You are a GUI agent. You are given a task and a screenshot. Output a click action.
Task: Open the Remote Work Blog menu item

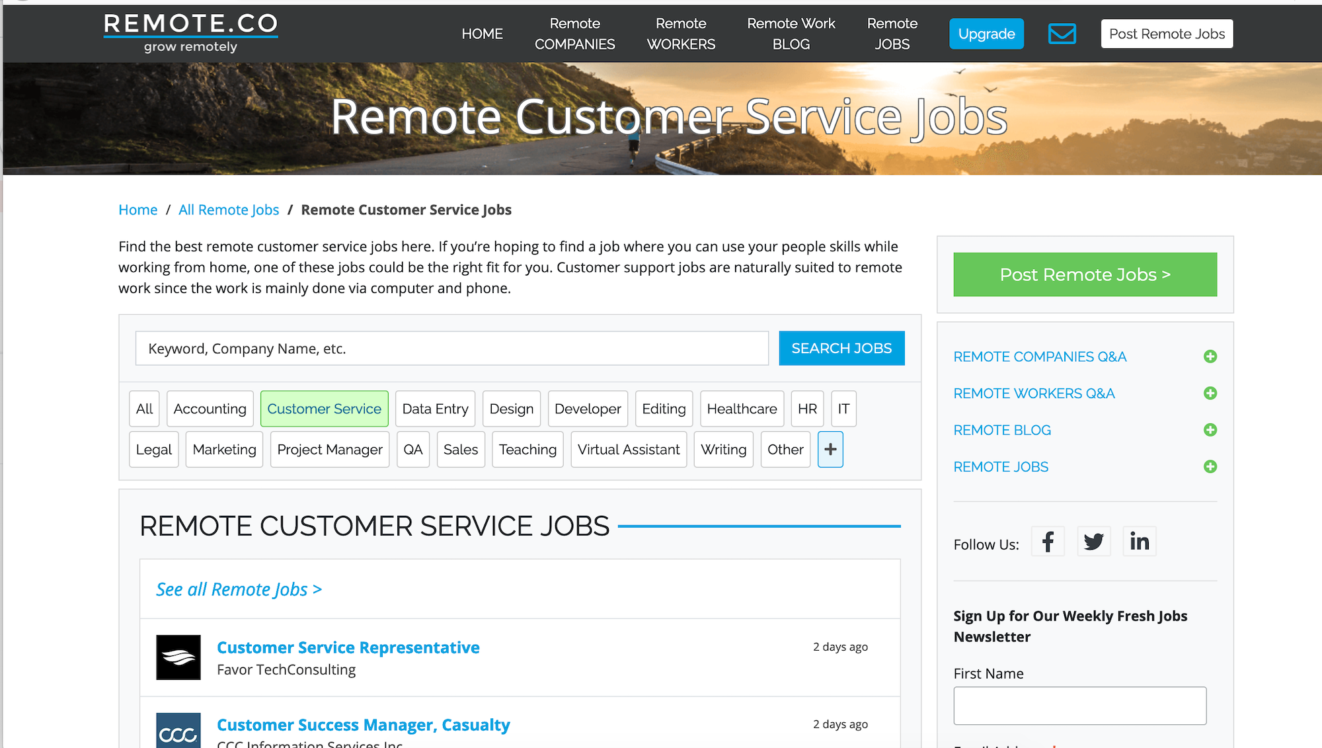pos(791,34)
